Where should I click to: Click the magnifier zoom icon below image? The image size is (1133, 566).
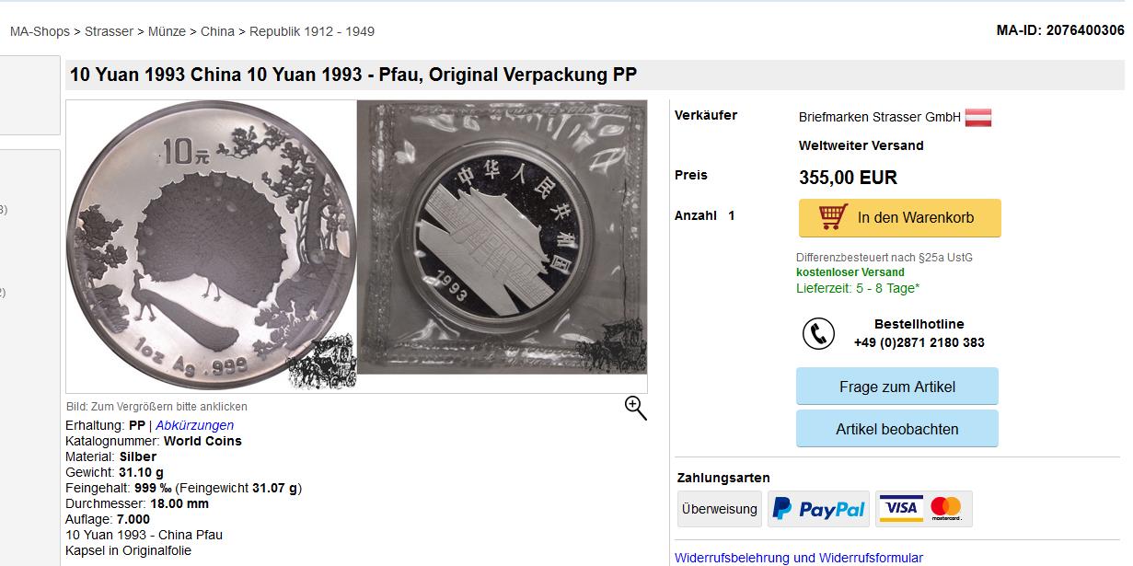coord(636,408)
